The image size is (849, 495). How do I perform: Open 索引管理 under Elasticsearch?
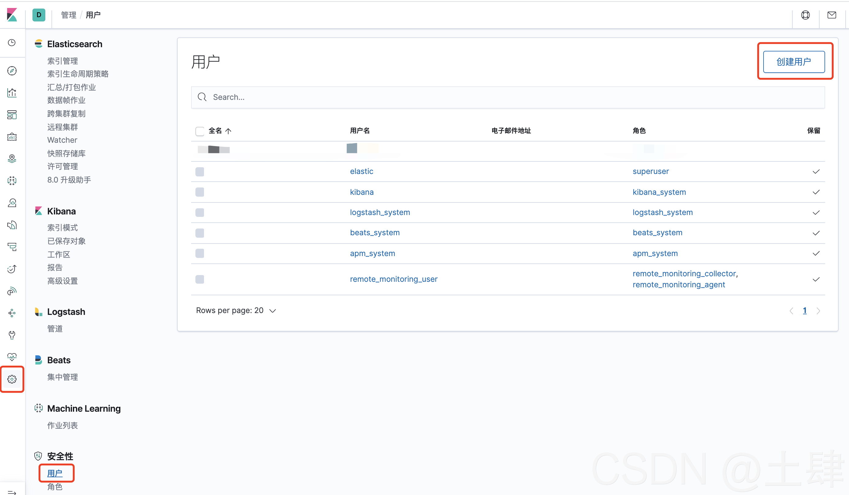point(62,61)
